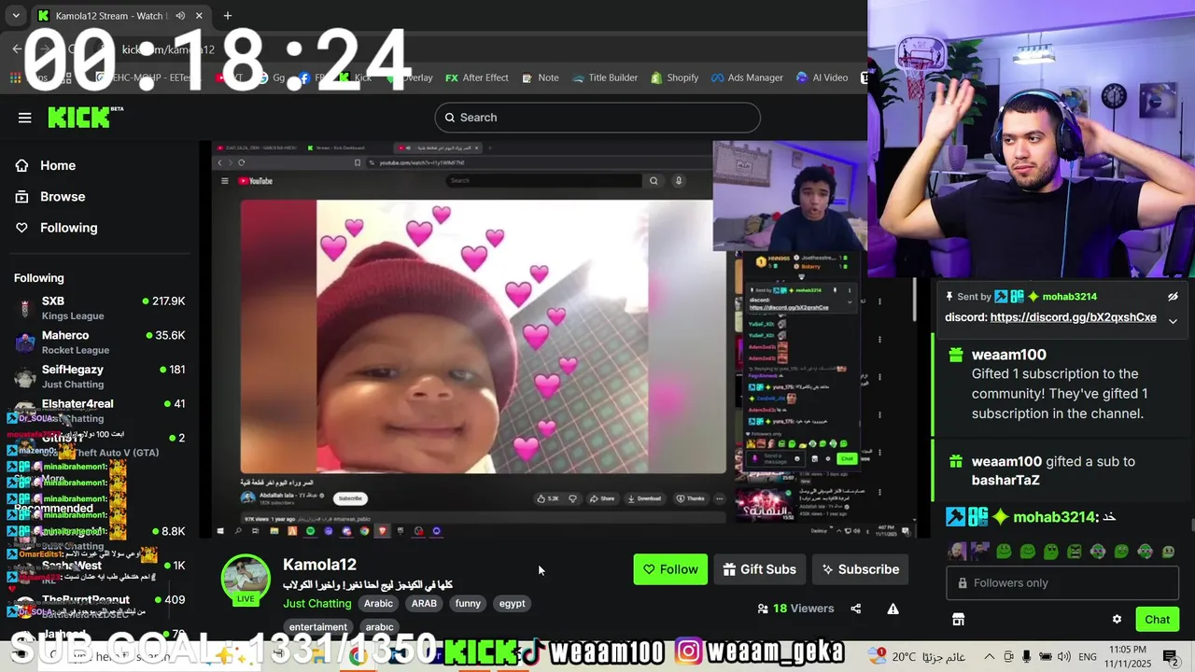Open Windows notification center icon
Screen dimensions: 1195x672
(1172, 656)
